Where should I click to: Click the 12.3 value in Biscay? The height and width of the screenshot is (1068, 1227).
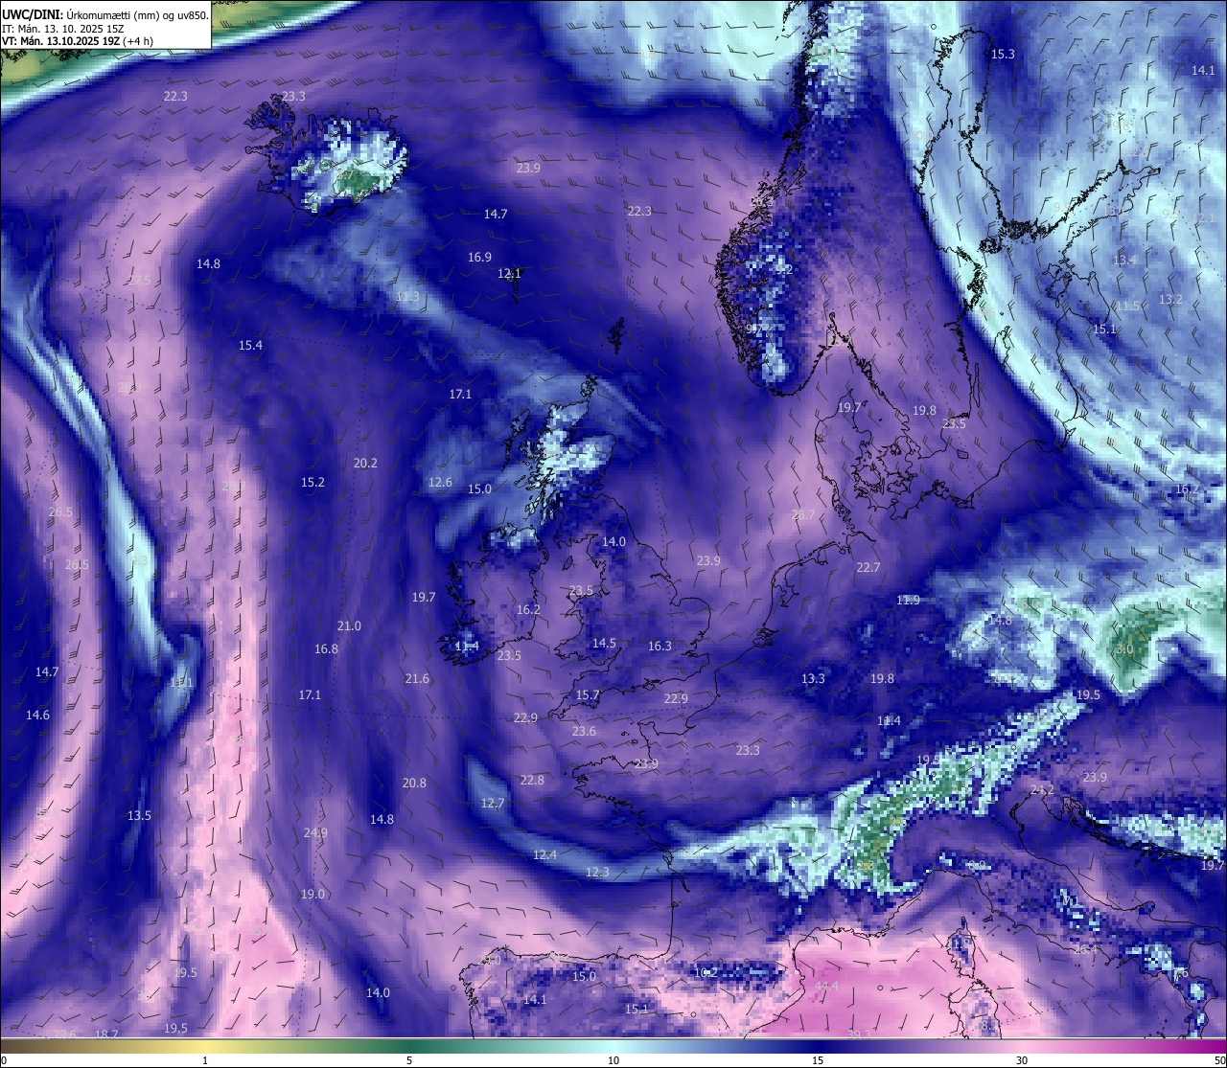click(x=597, y=872)
